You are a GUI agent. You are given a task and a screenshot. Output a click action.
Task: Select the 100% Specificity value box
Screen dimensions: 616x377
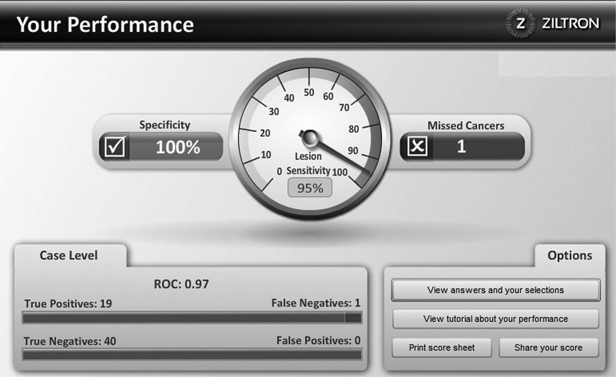178,147
